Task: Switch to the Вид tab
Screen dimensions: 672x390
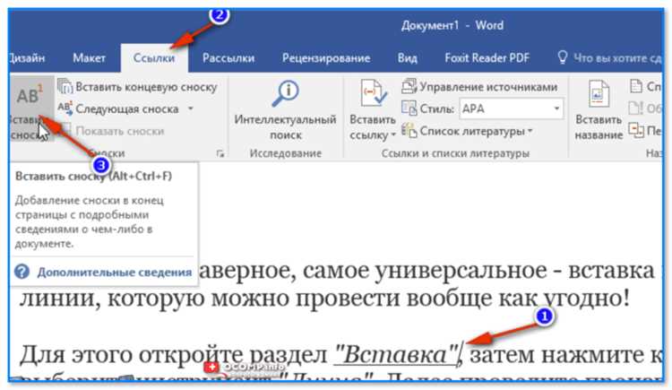Action: click(x=407, y=58)
